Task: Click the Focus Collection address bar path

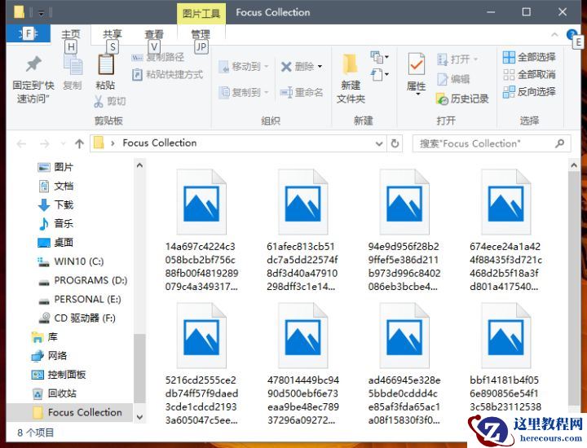Action: (x=160, y=143)
